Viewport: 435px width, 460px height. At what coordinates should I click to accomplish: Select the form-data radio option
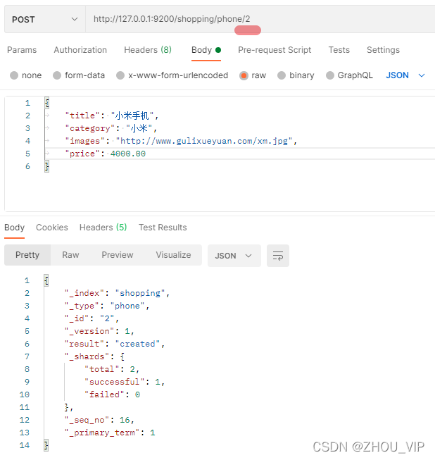tap(57, 75)
